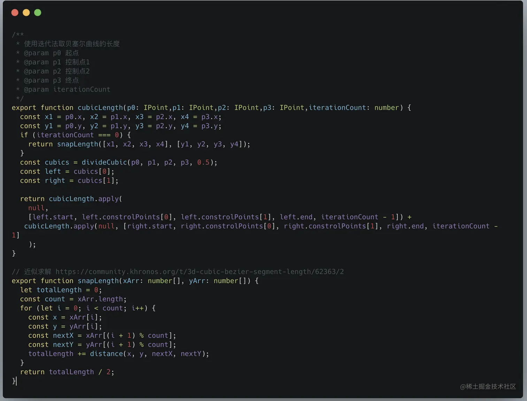Click 'const y = yArr[i];' line
This screenshot has height=401, width=527.
pyautogui.click(x=65, y=326)
